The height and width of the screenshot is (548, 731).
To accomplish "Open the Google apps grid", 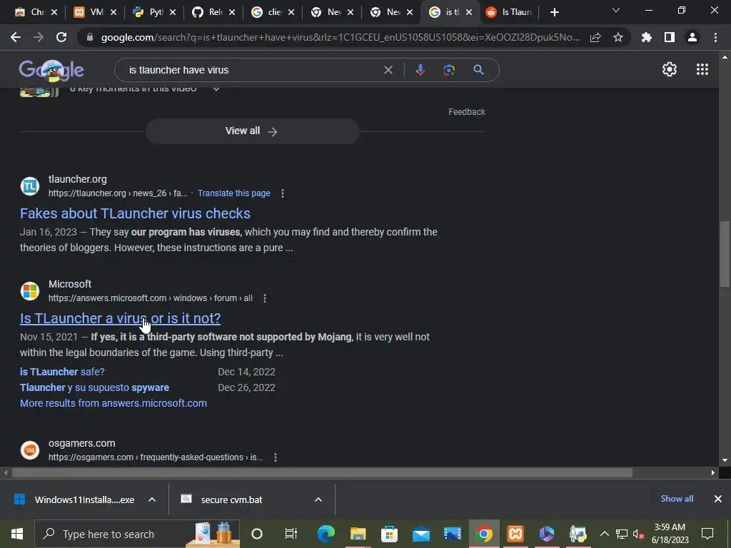I will point(702,69).
